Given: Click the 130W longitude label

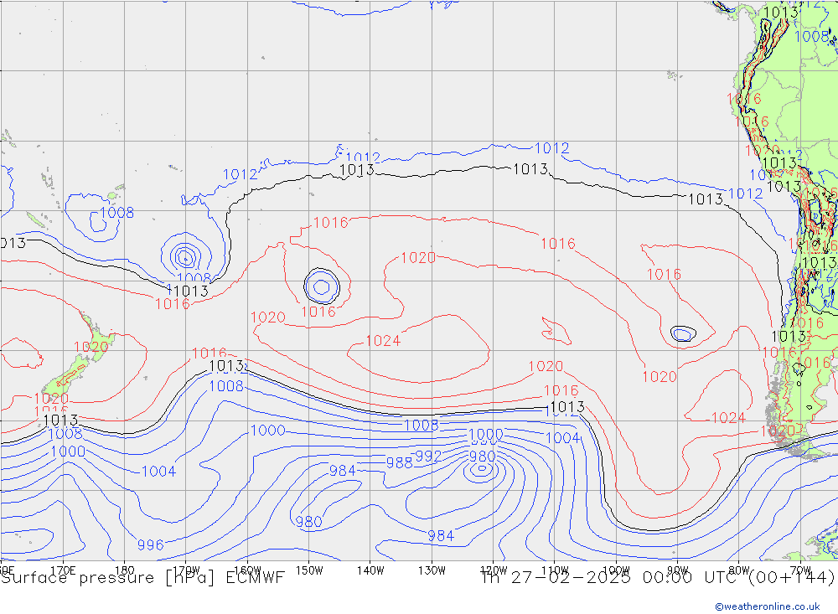Looking at the screenshot, I should pos(432,570).
